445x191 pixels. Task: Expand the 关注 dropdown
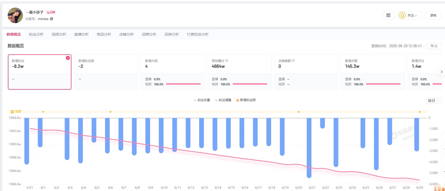click(x=410, y=15)
